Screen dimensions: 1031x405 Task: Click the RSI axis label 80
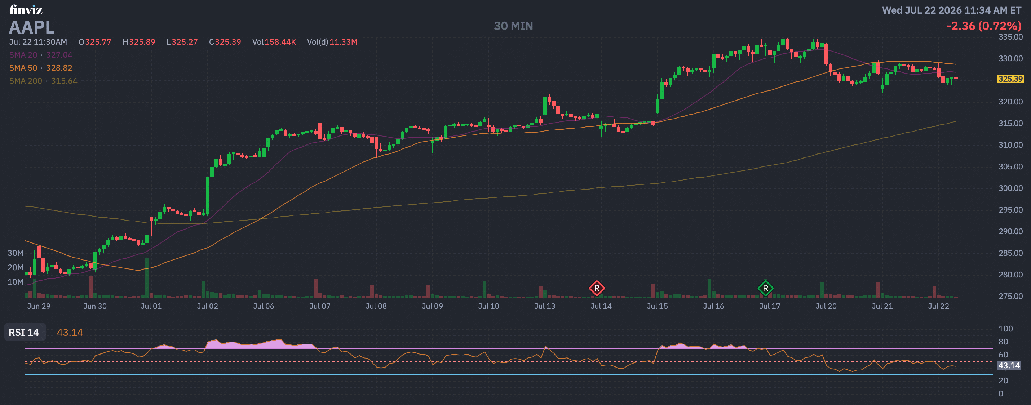1003,342
